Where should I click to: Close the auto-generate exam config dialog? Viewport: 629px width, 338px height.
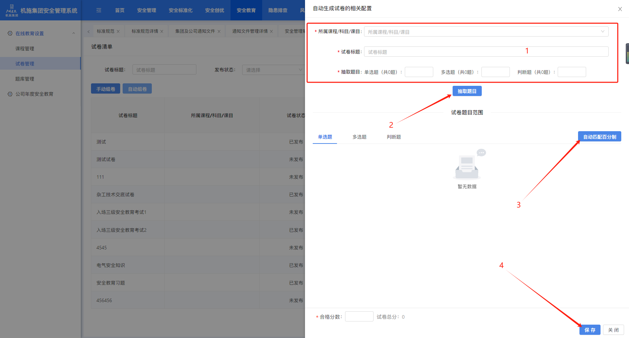(620, 9)
